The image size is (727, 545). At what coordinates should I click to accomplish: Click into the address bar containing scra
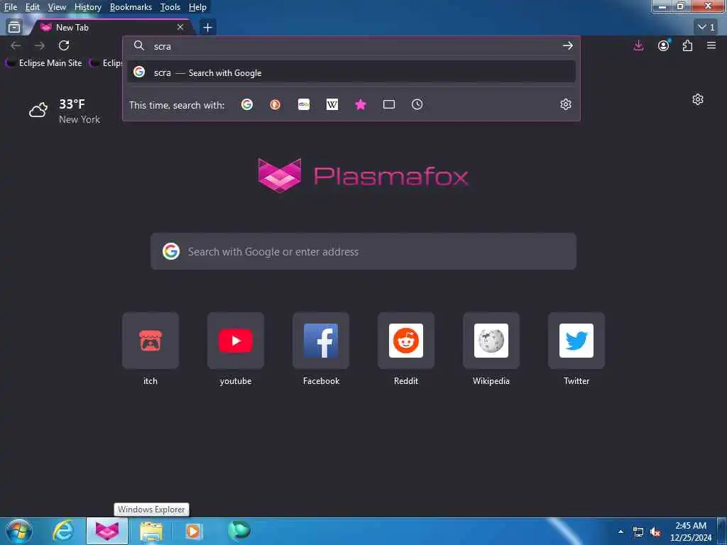(x=351, y=46)
